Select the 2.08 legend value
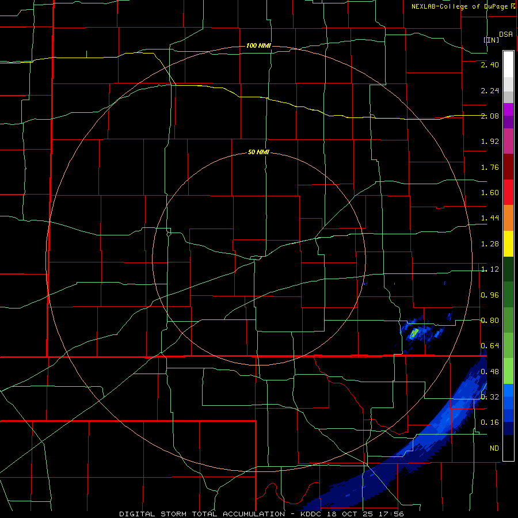This screenshot has height=518, width=518. coord(490,116)
